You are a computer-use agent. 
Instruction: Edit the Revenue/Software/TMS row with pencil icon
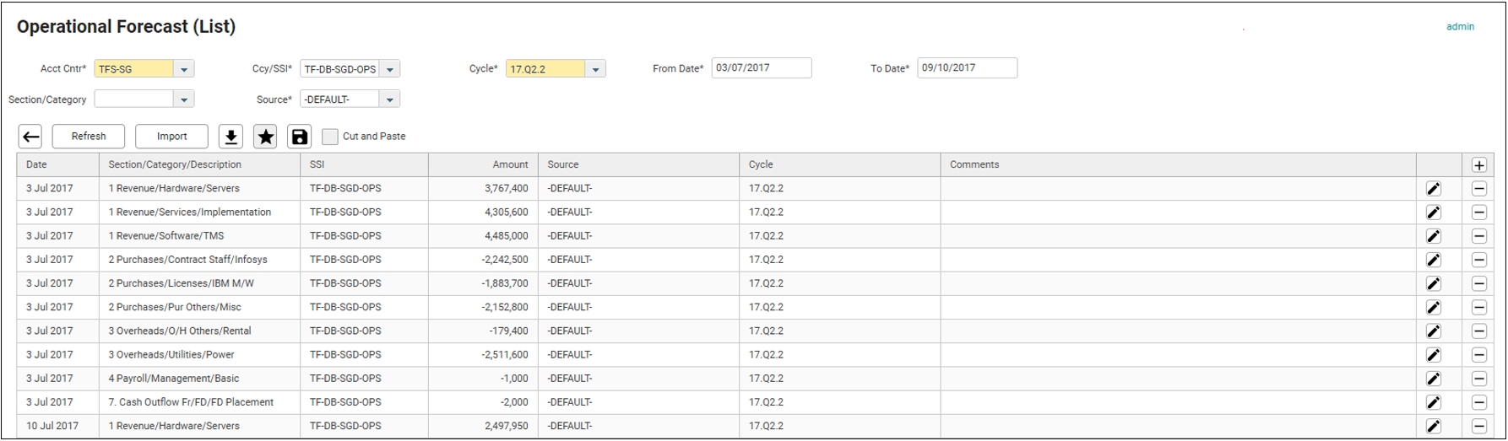[x=1433, y=236]
